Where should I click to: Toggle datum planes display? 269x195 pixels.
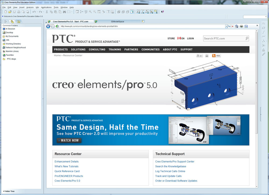click(138, 12)
